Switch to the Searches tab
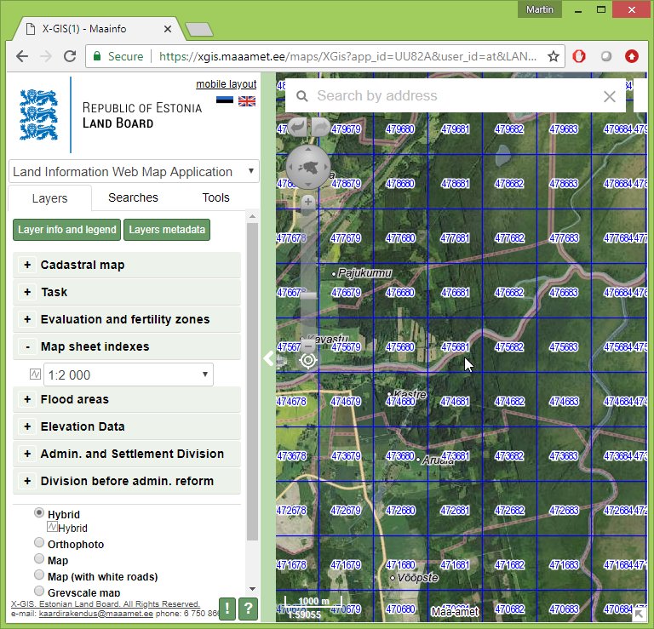The width and height of the screenshot is (654, 629). click(133, 197)
